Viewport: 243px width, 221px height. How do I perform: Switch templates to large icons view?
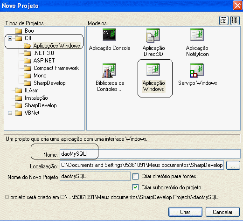[235, 21]
